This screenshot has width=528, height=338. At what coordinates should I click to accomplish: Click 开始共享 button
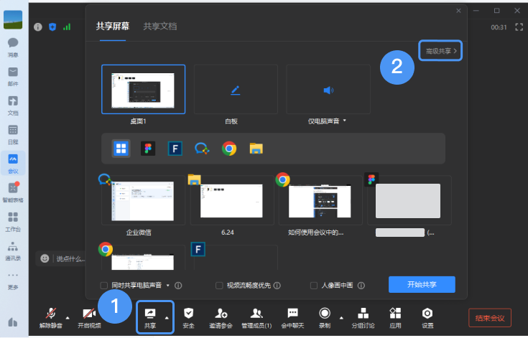pyautogui.click(x=422, y=284)
